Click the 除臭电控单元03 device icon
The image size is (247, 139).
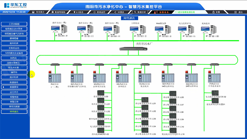(x=101, y=93)
